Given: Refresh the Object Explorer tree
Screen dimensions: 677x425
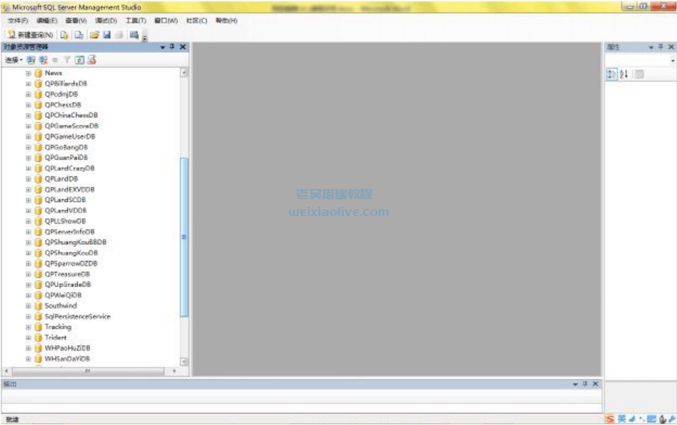Looking at the screenshot, I should click(80, 60).
